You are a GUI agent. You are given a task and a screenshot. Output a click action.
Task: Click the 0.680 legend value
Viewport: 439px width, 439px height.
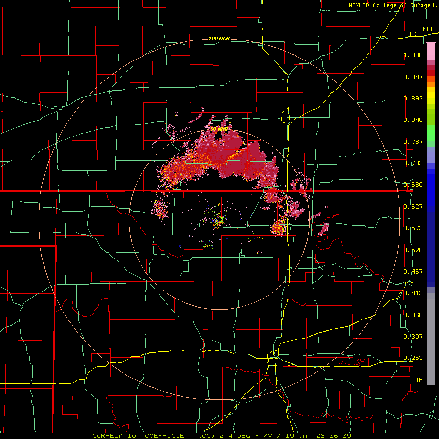pos(413,185)
